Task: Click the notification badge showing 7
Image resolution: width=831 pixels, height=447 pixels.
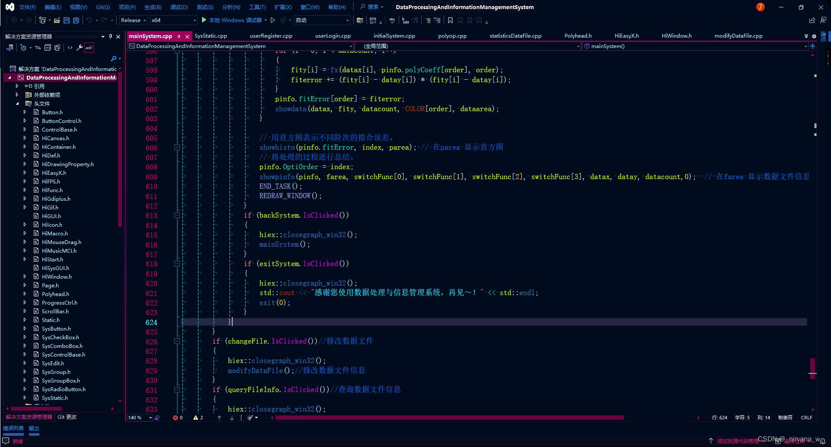Action: pyautogui.click(x=760, y=7)
